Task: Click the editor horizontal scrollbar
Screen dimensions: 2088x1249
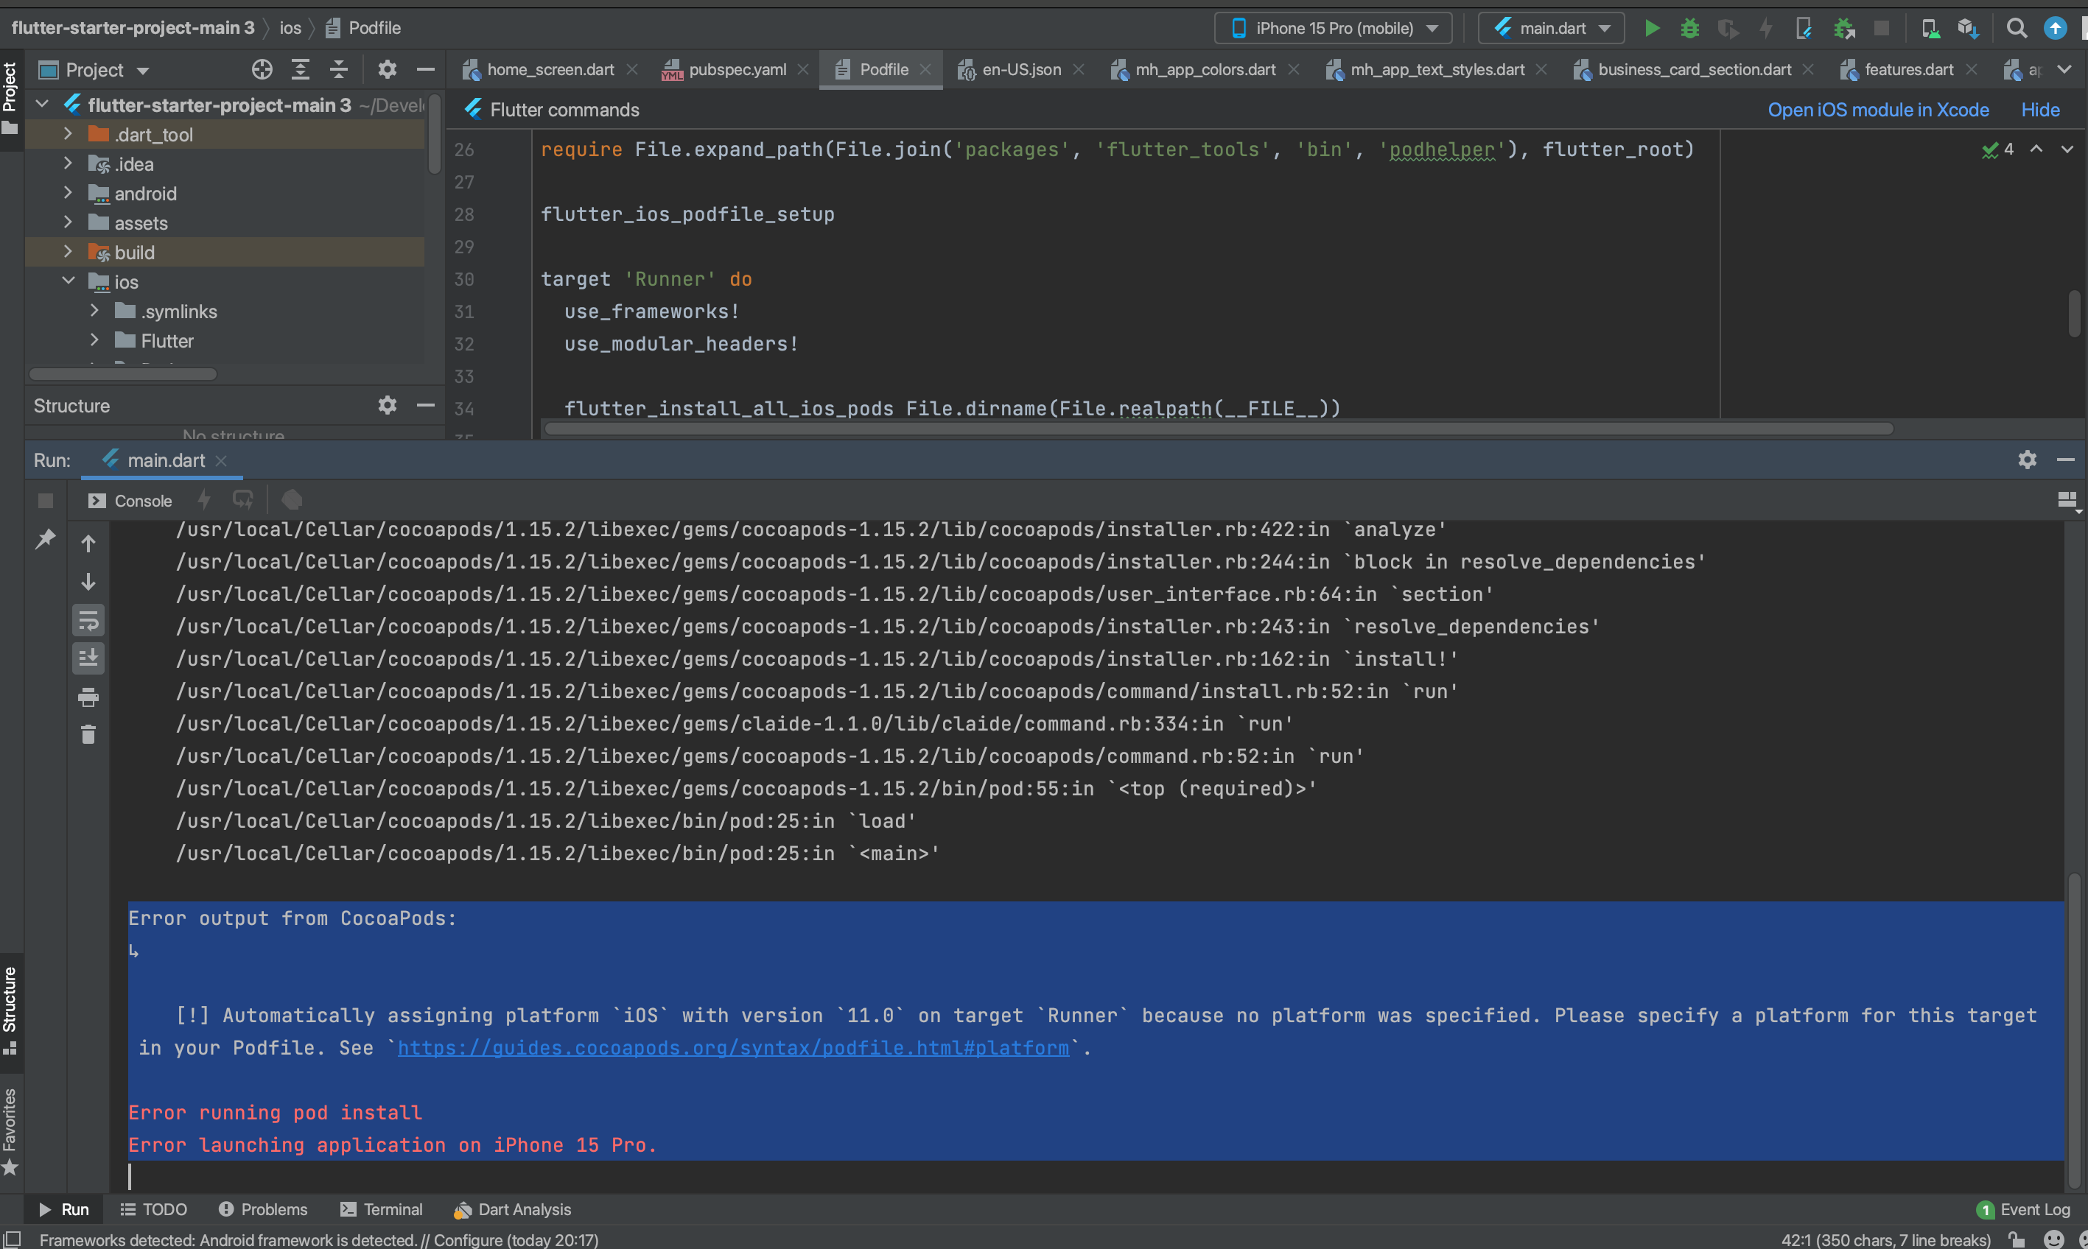Action: (1219, 429)
